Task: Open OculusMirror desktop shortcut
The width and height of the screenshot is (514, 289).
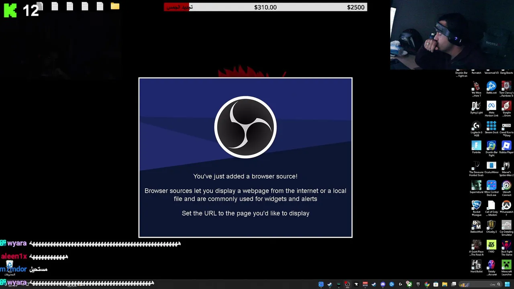Action: 492,167
